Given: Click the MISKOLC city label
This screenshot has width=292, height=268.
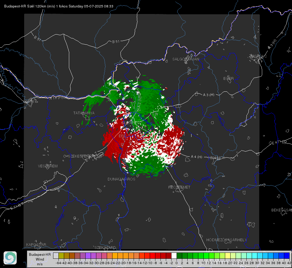Looking at the screenshot, I should [259, 56].
